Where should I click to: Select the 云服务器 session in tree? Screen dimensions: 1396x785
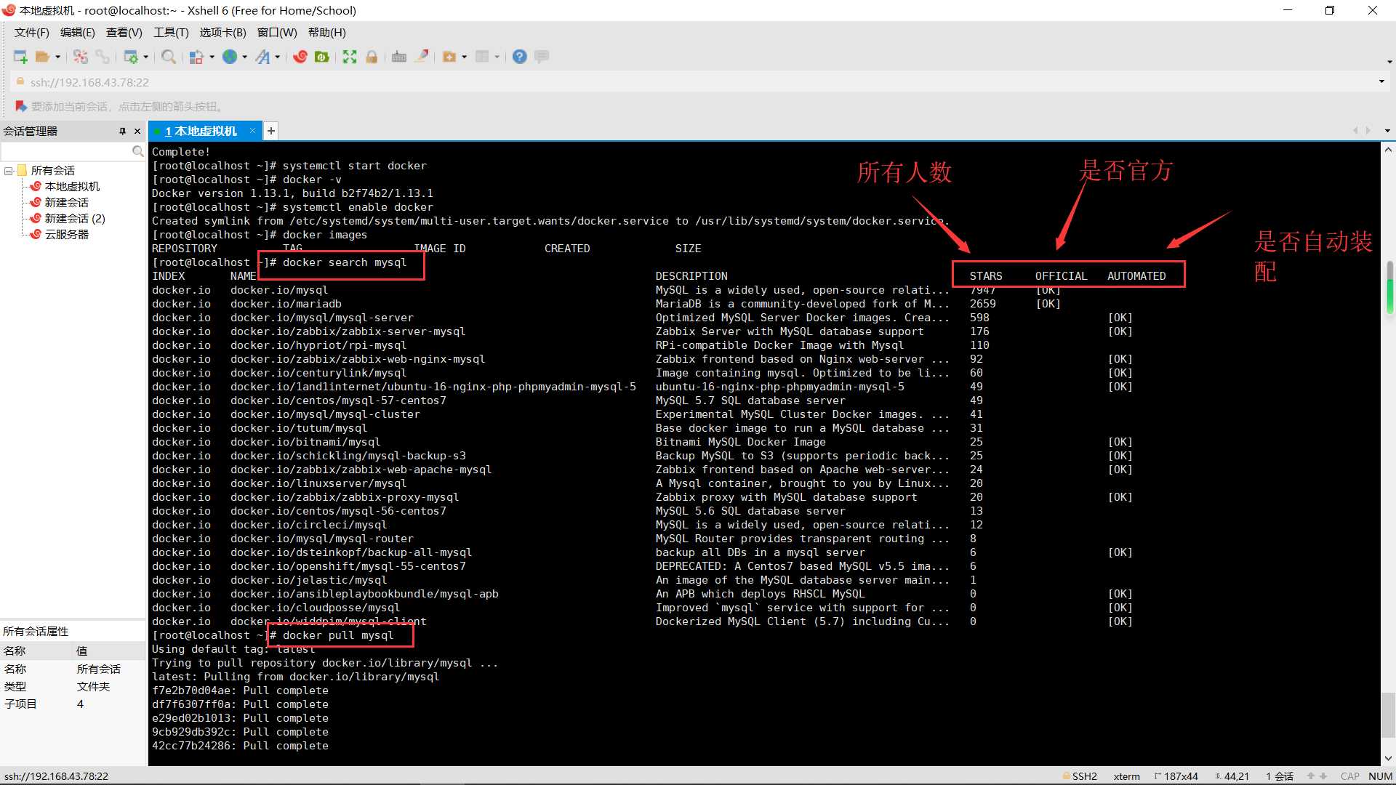(x=66, y=235)
